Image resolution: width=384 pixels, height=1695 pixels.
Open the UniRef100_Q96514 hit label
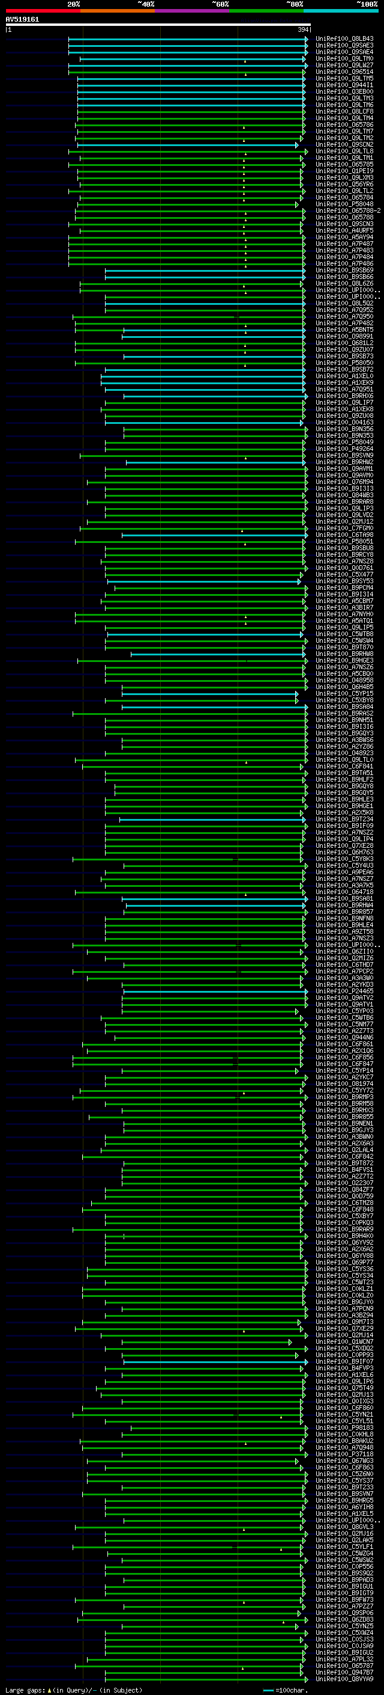(344, 72)
